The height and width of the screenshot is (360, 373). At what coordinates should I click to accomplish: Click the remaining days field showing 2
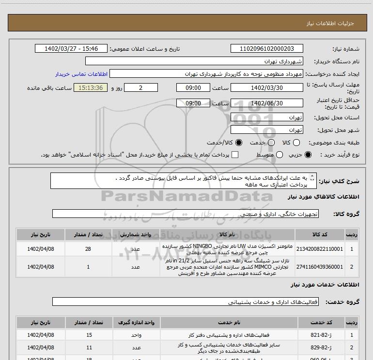tap(141, 87)
